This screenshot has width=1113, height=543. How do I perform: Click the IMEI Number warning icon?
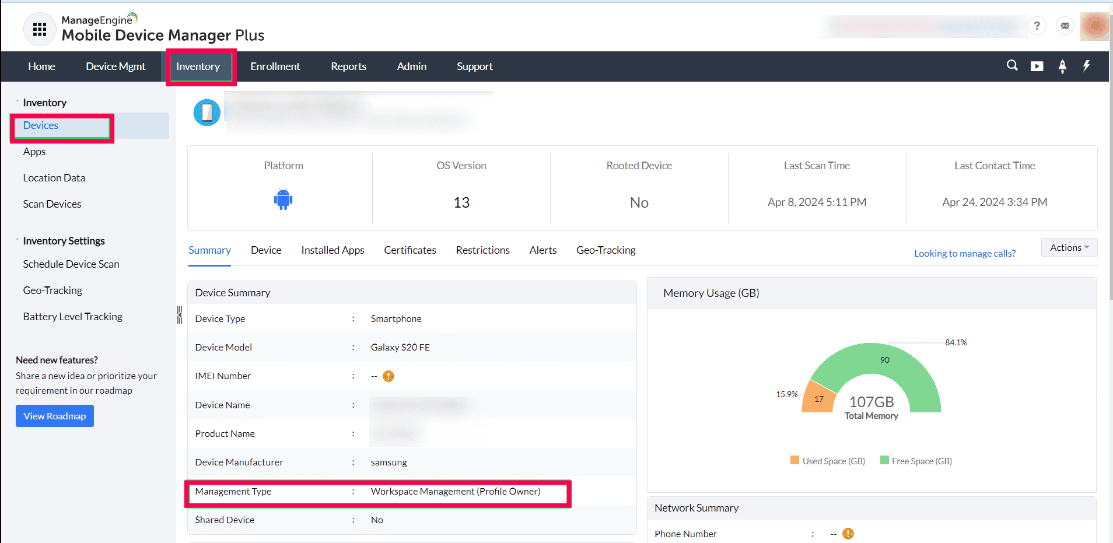tap(388, 376)
